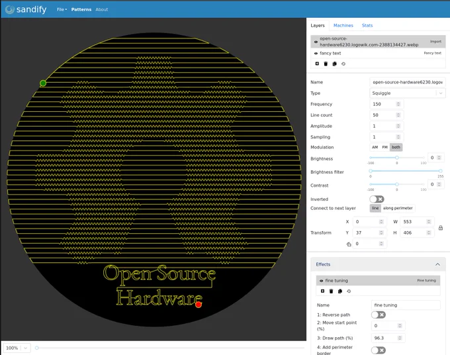The height and width of the screenshot is (355, 450).
Task: Select the fancy text layer row
Action: click(x=379, y=53)
